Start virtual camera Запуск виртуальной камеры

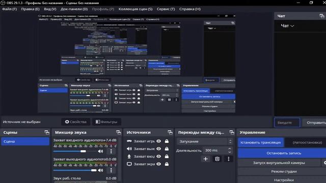coord(279,163)
